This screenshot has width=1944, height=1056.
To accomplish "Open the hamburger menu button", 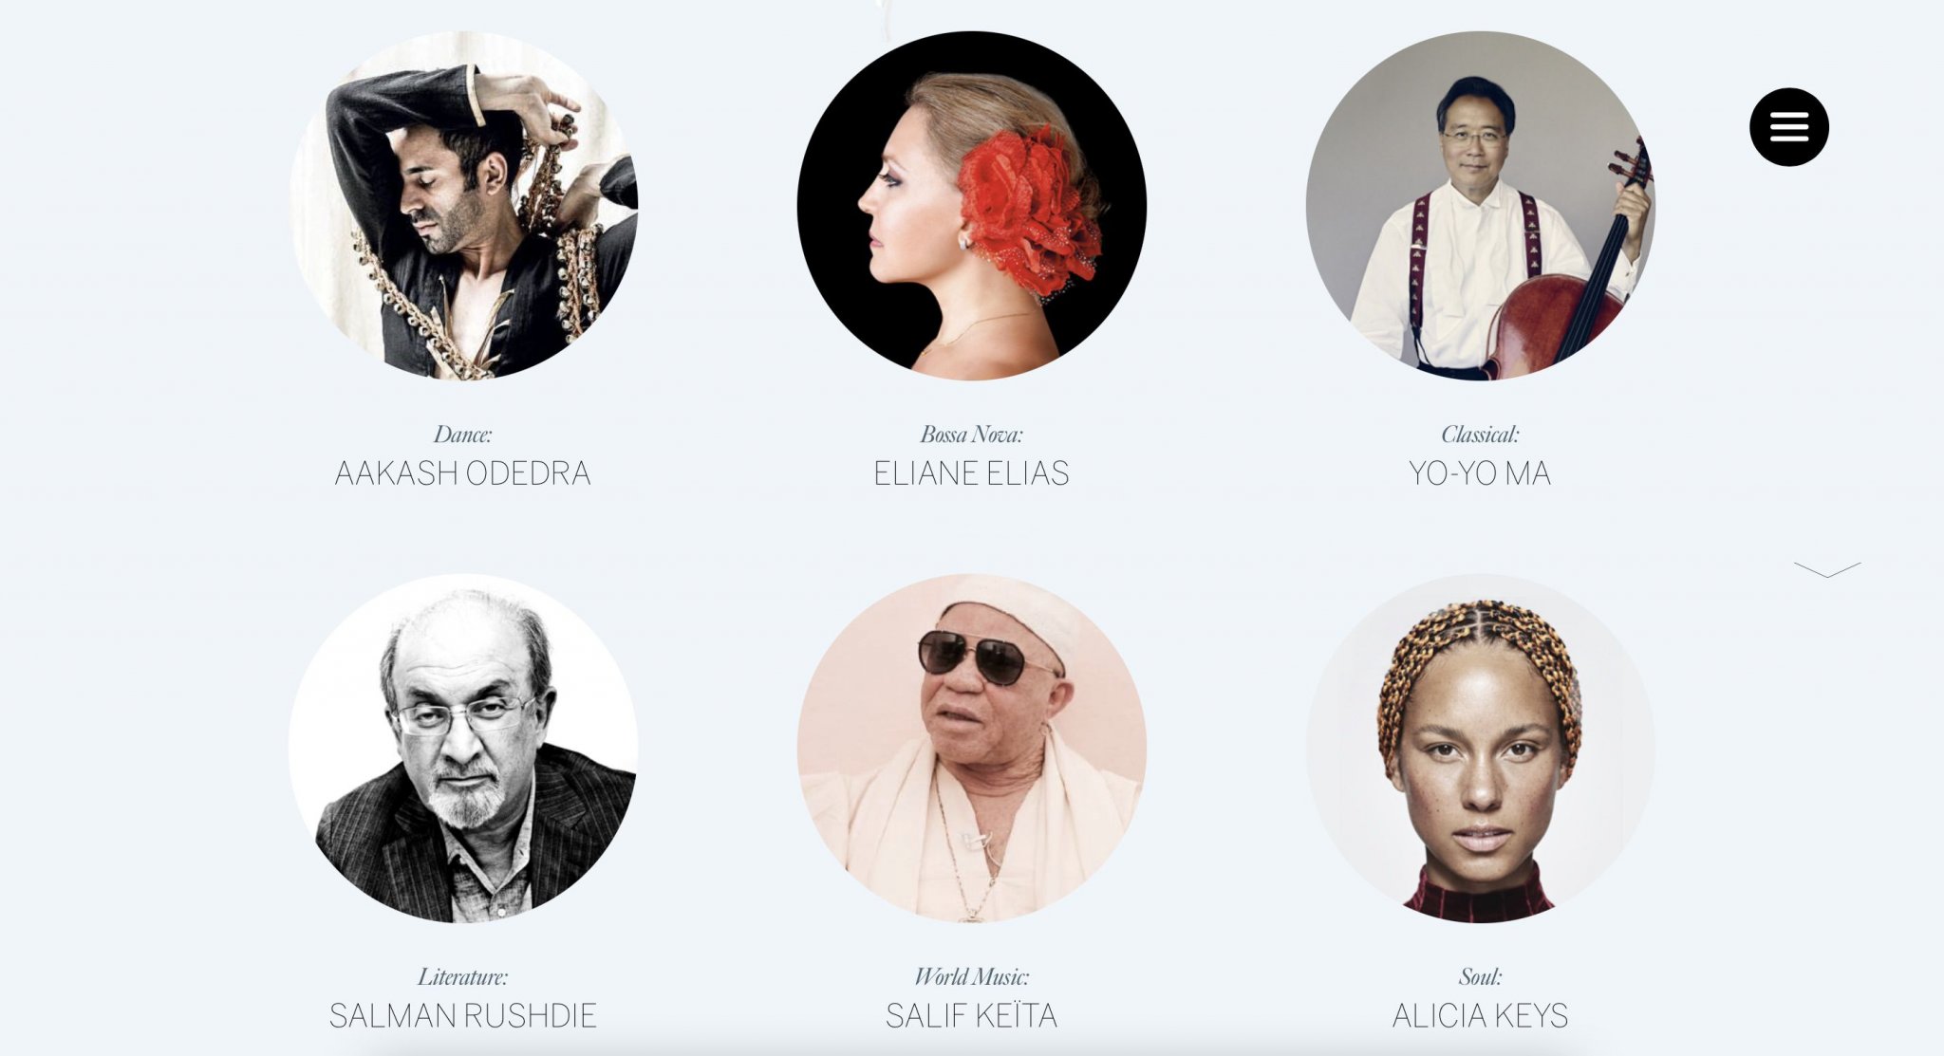I will point(1788,127).
